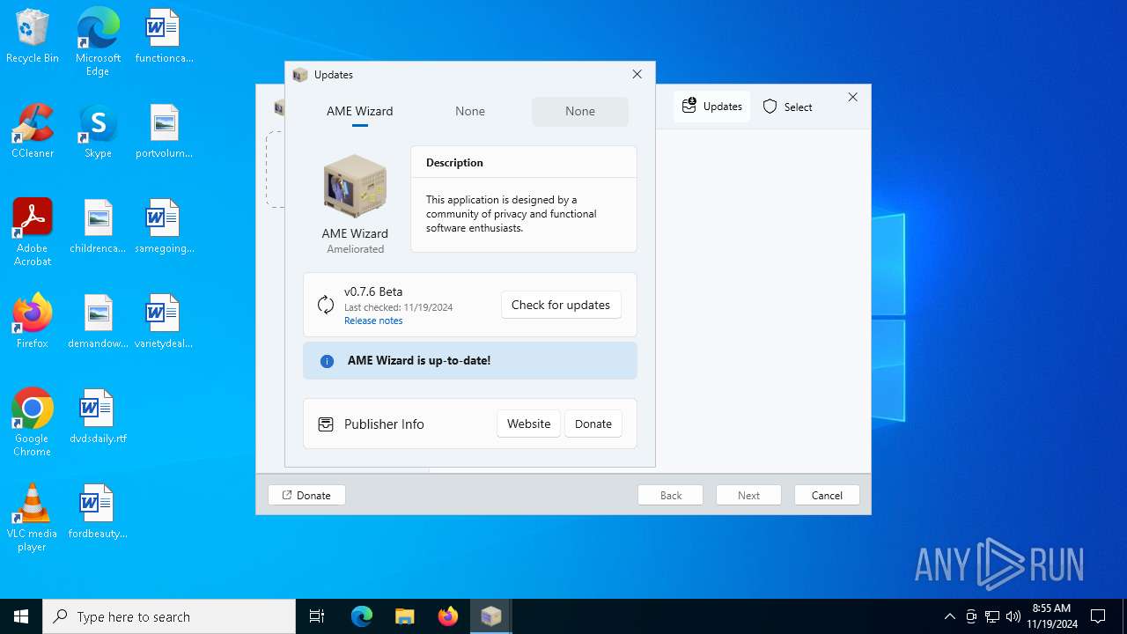Click the Donate button in the wizard footer
This screenshot has width=1127, height=634.
[306, 495]
